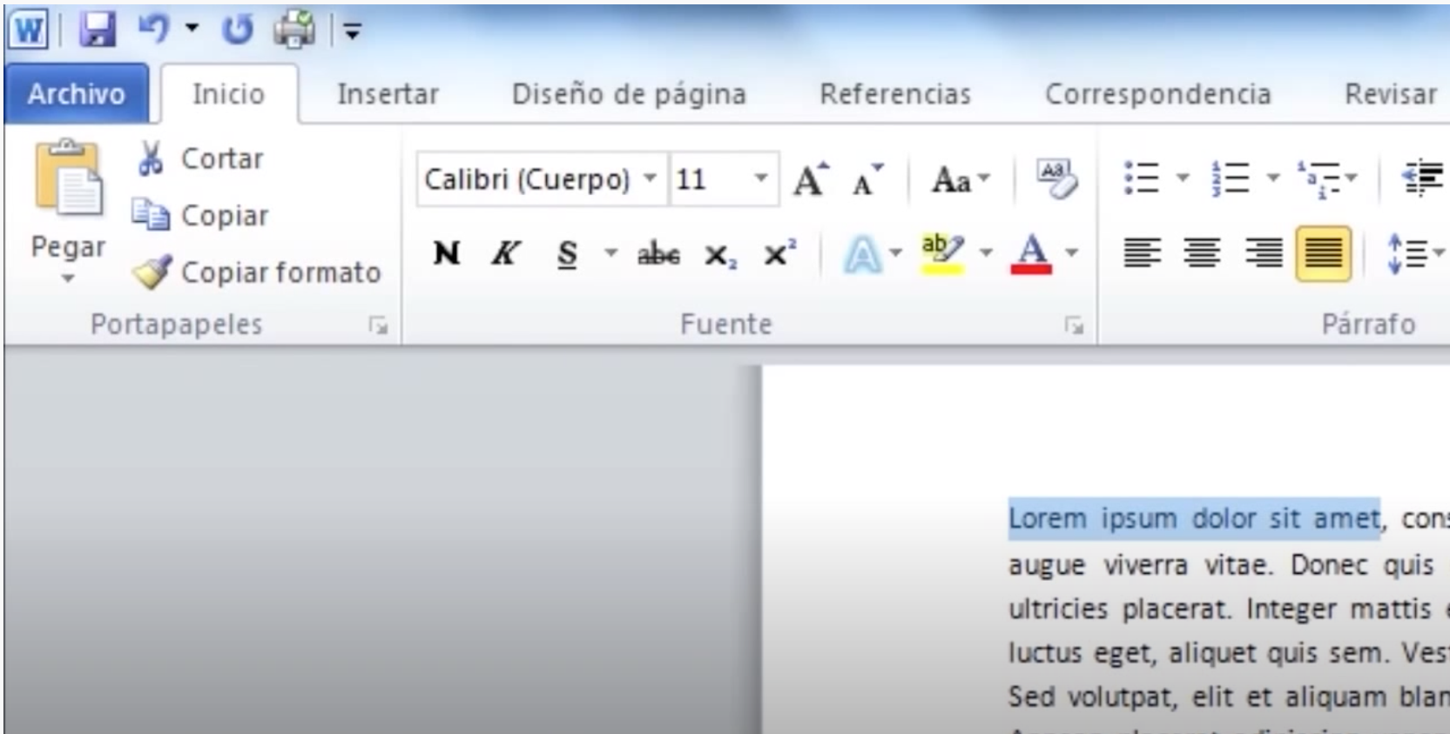Toggle italic with the K button
Screen dimensions: 1450x734
click(x=505, y=253)
